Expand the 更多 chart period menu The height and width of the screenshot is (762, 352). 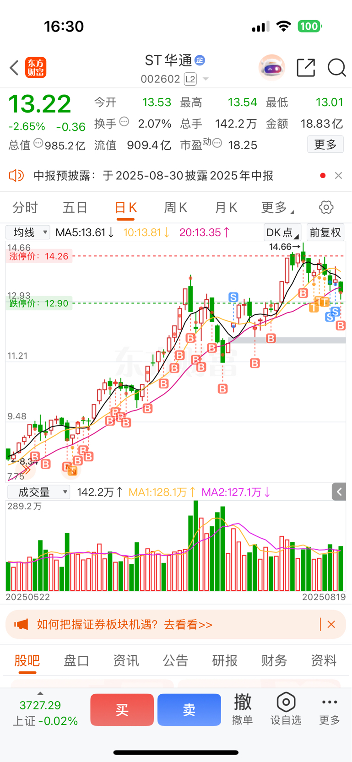277,208
